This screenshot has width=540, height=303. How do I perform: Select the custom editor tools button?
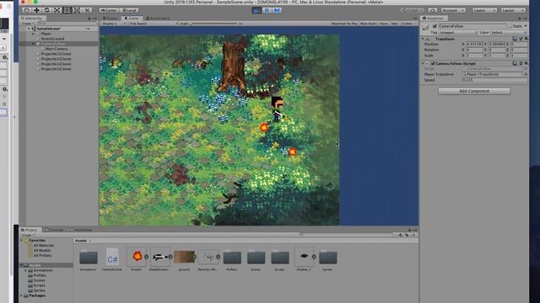click(87, 10)
